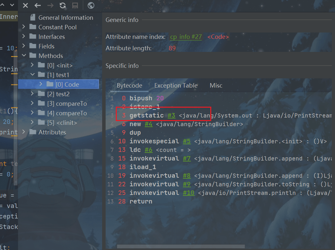Click the back arrow navigation icon

pyautogui.click(x=38, y=5)
